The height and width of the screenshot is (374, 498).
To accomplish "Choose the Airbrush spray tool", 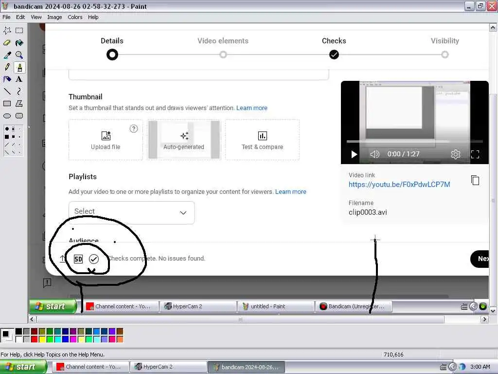I will [7, 79].
